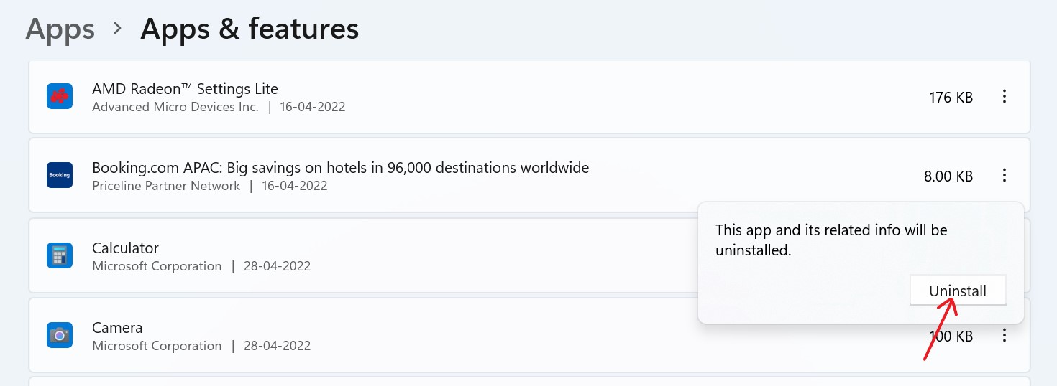Screen dimensions: 1057x386
Task: Click the Calculator app icon
Action: coord(60,255)
